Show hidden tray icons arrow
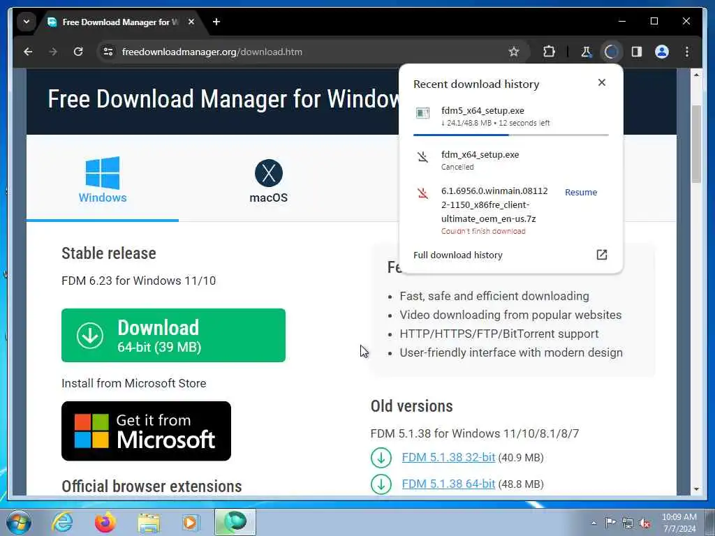The width and height of the screenshot is (715, 536). (x=594, y=523)
